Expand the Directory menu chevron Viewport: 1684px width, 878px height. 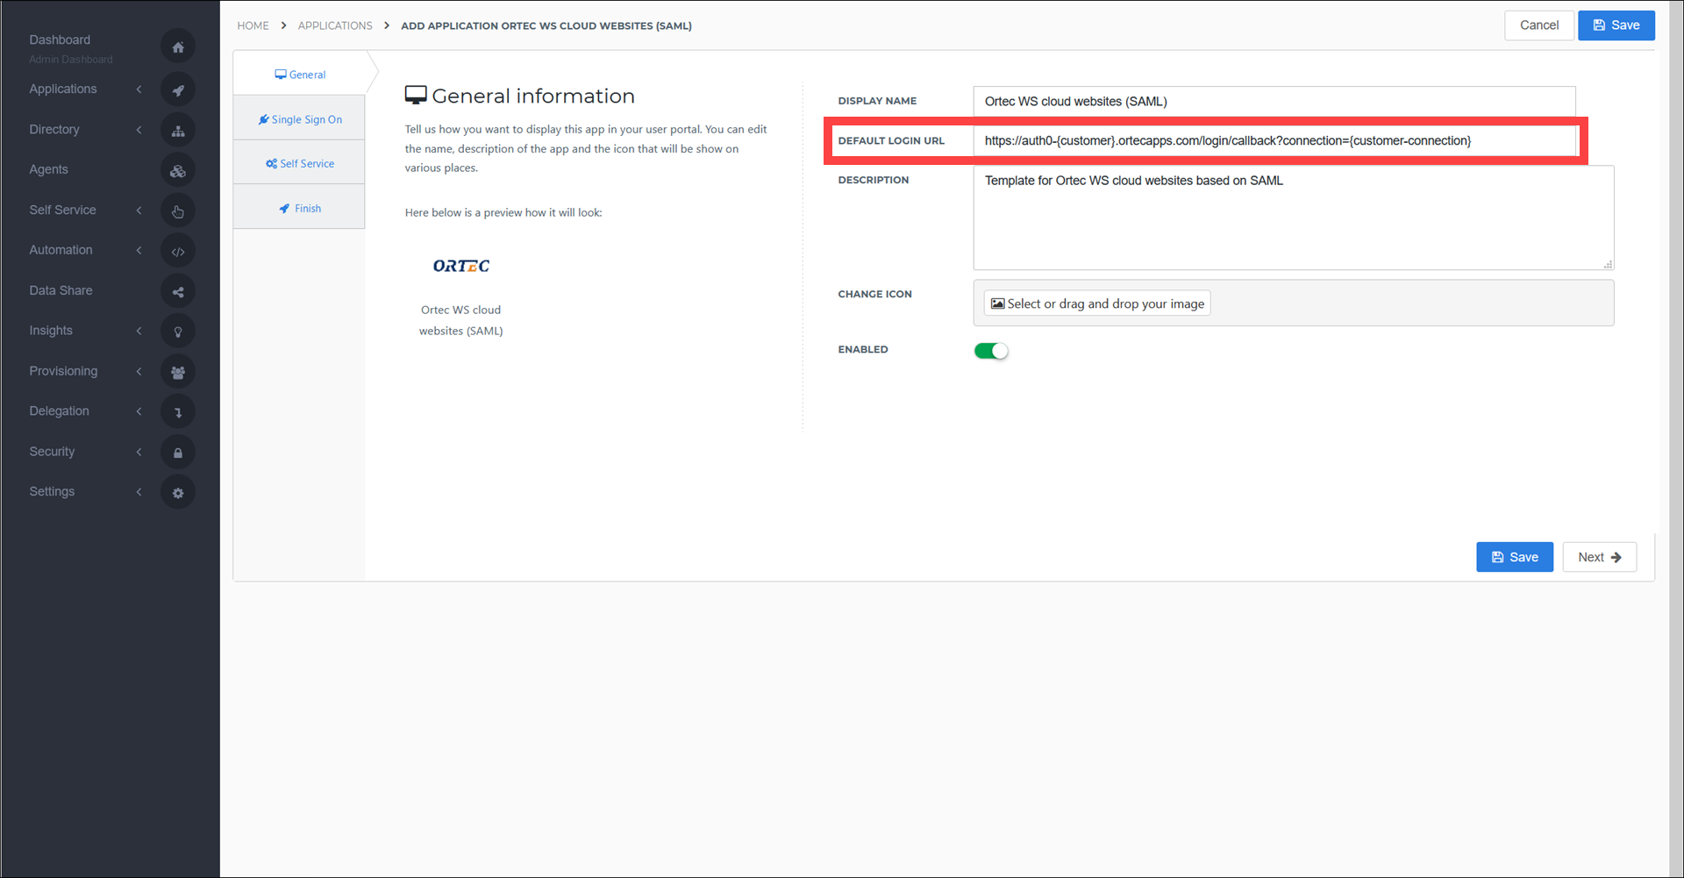point(139,130)
